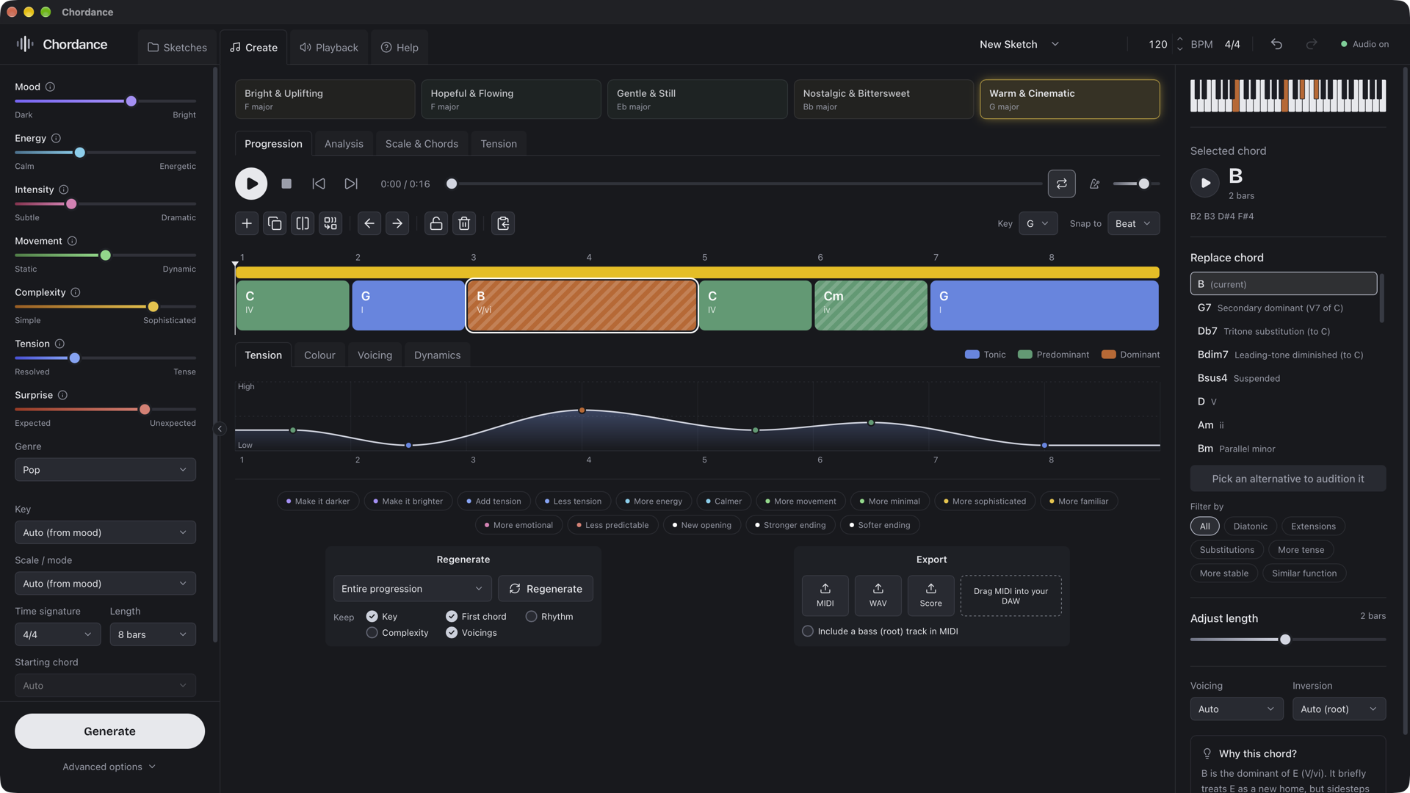Image resolution: width=1410 pixels, height=793 pixels.
Task: Open the Snap to Beat dropdown
Action: click(x=1133, y=223)
